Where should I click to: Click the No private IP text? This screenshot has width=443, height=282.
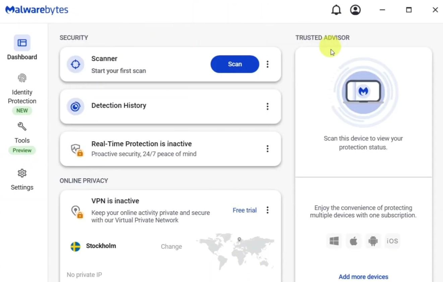pyautogui.click(x=84, y=275)
